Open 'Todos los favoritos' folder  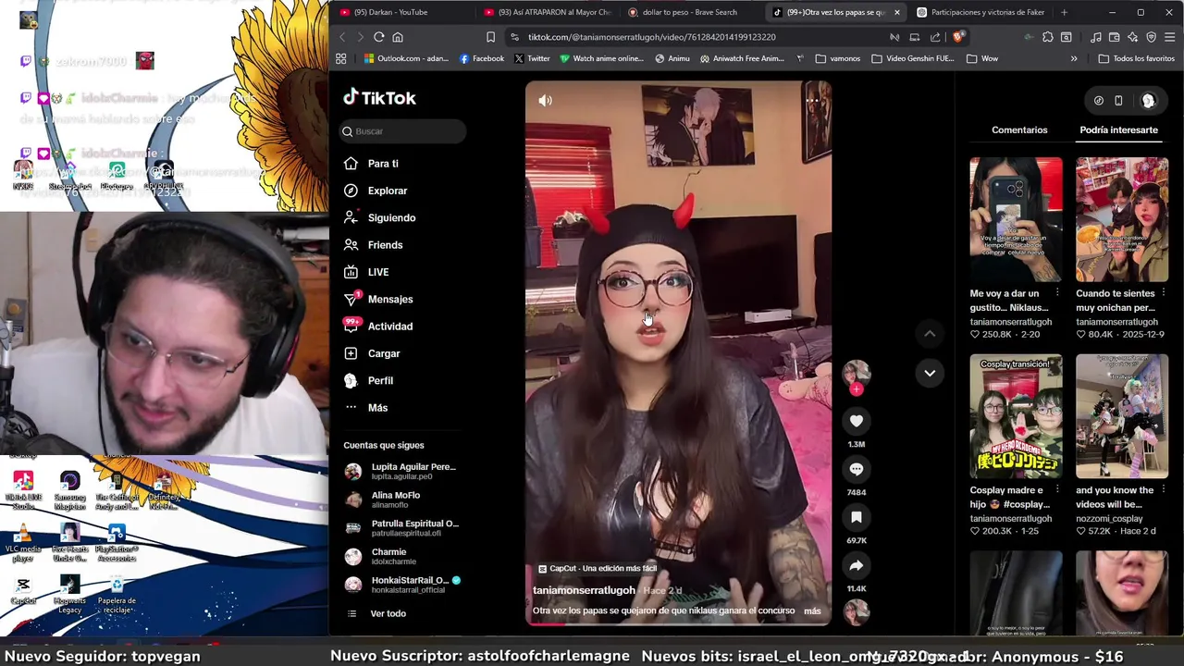[1137, 58]
